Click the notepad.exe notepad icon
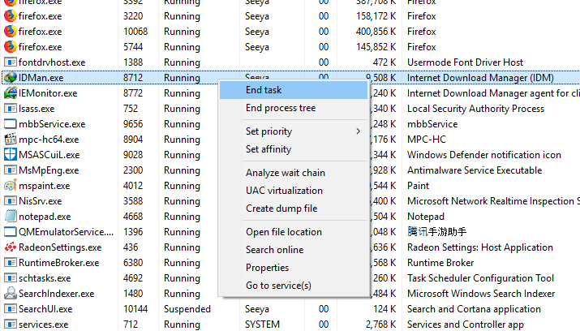The width and height of the screenshot is (580, 331). pos(10,216)
